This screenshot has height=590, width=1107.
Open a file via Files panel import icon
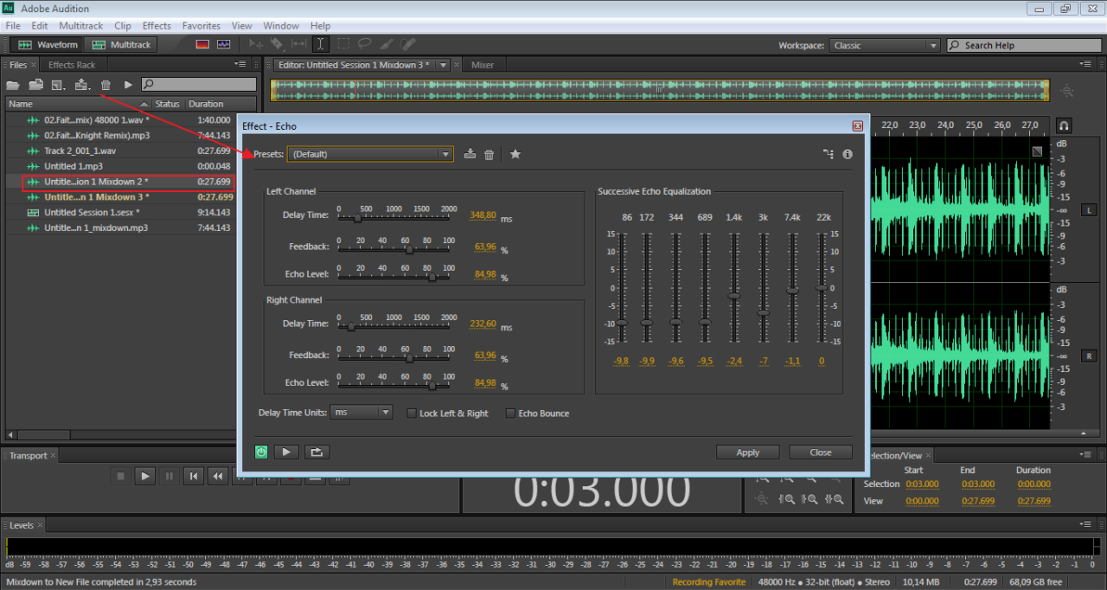[12, 85]
